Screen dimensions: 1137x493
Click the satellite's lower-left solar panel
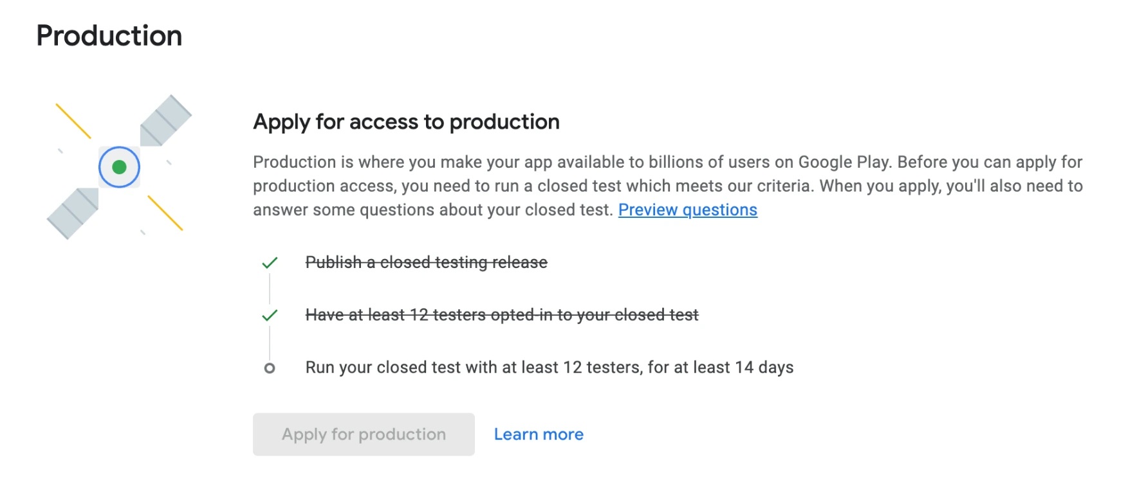[x=73, y=213]
